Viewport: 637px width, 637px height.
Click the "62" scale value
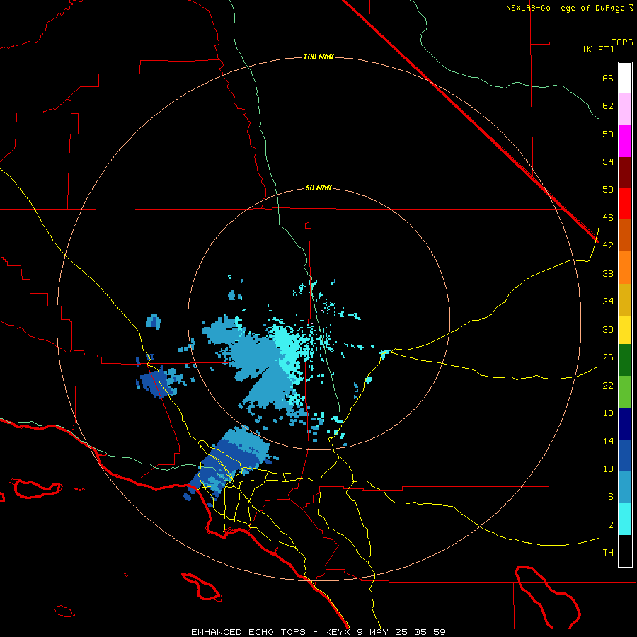click(x=608, y=106)
